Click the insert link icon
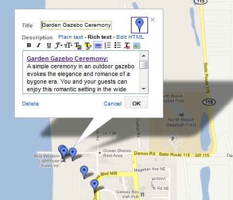The width and height of the screenshot is (233, 200). 98,45
